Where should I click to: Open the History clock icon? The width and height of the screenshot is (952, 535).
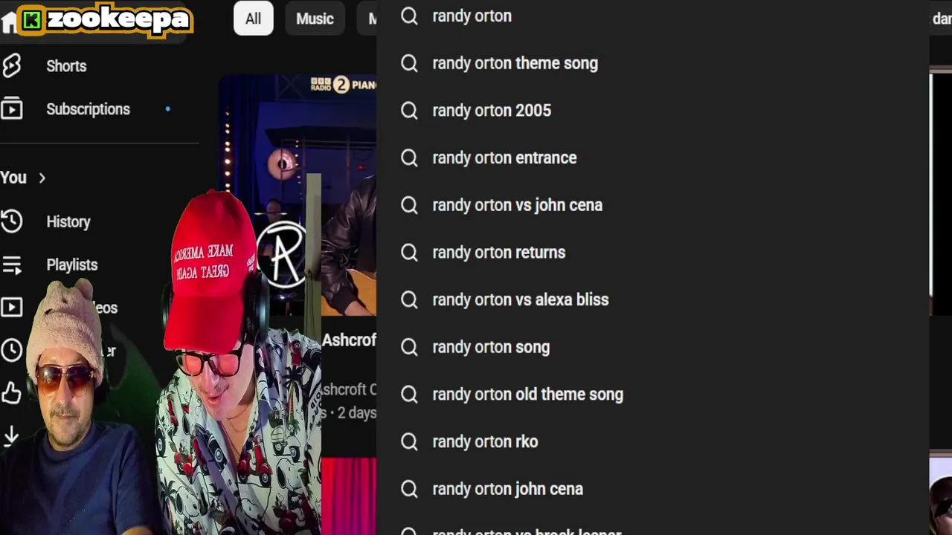[11, 221]
